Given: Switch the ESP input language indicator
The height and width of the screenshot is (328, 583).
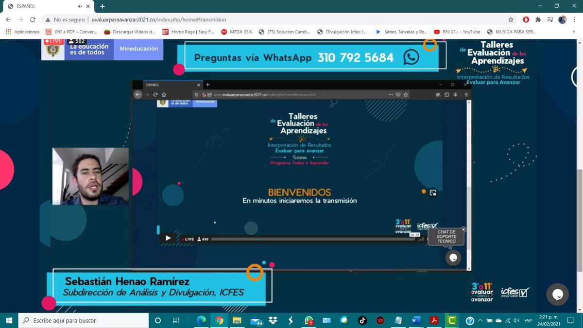Looking at the screenshot, I should 528,320.
